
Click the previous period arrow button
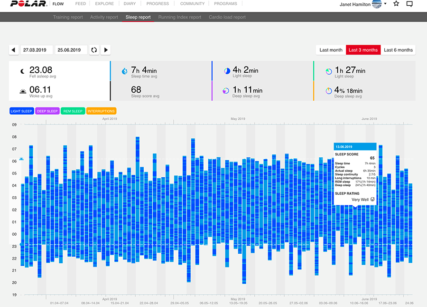point(14,50)
